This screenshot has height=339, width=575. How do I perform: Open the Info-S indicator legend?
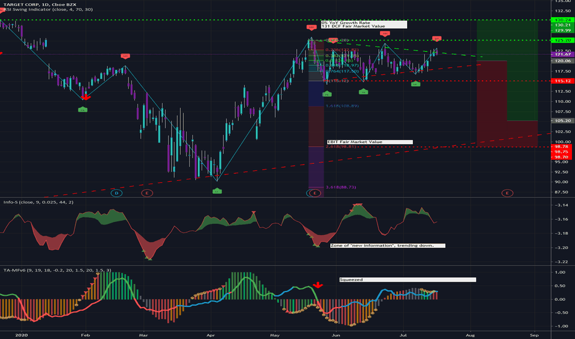point(38,202)
